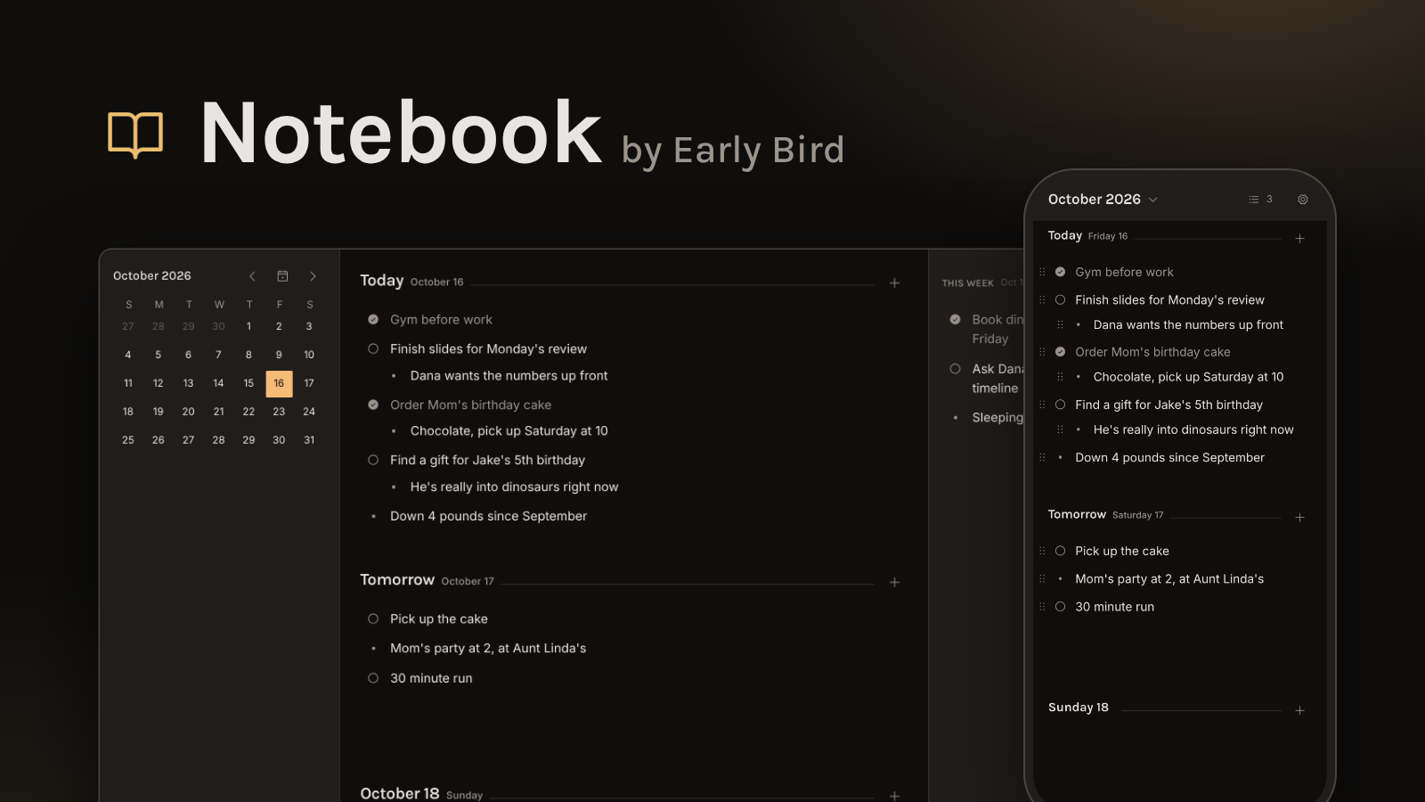Select October 16 in the calendar
Image resolution: width=1425 pixels, height=802 pixels.
pos(279,383)
